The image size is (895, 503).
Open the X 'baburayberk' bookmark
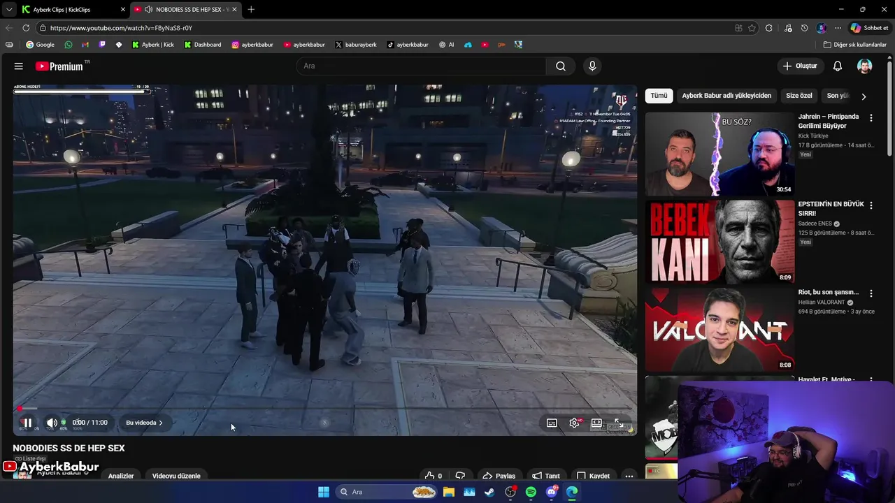tap(355, 45)
